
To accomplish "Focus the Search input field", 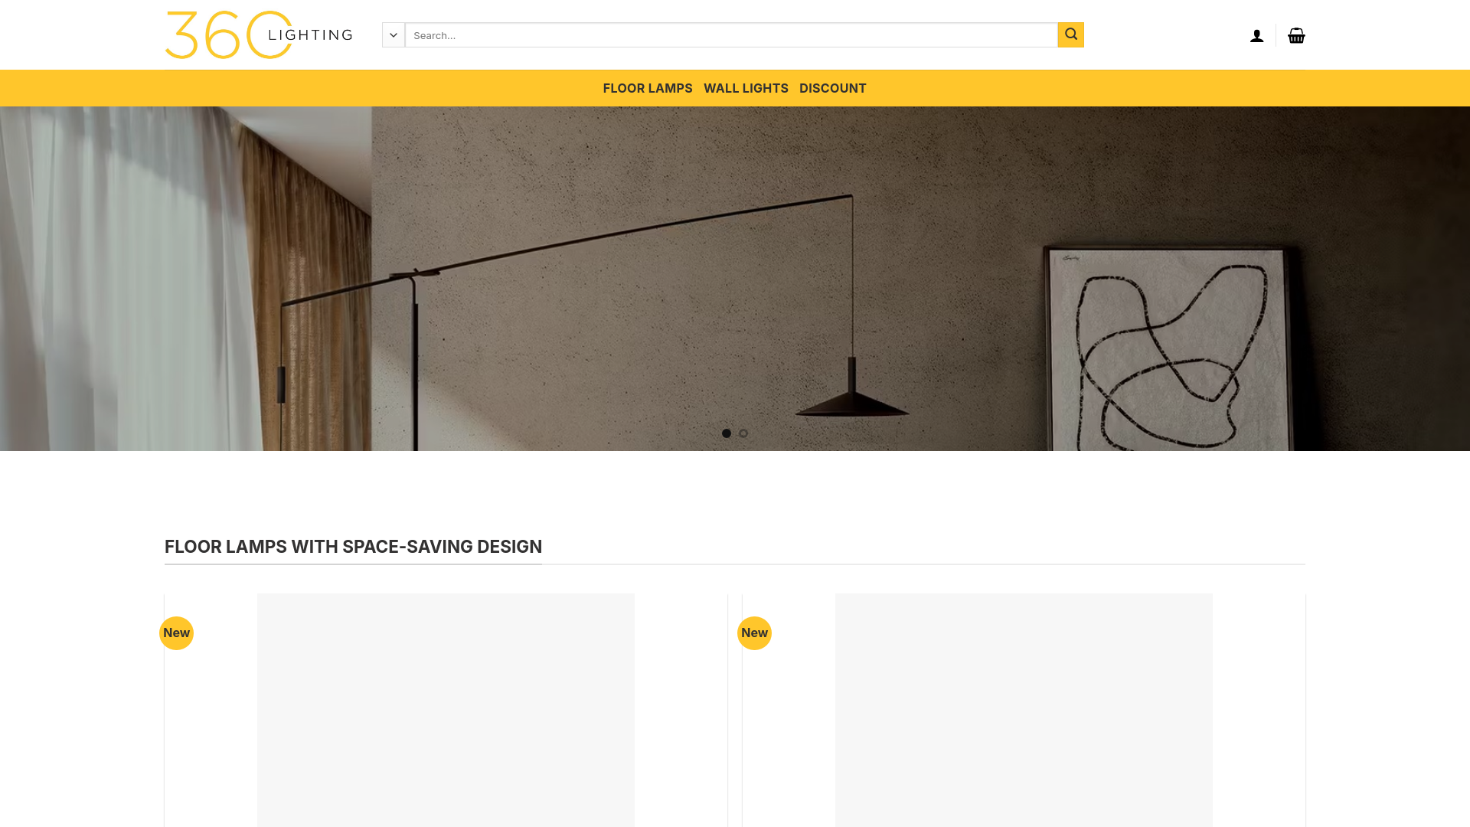I will (731, 35).
